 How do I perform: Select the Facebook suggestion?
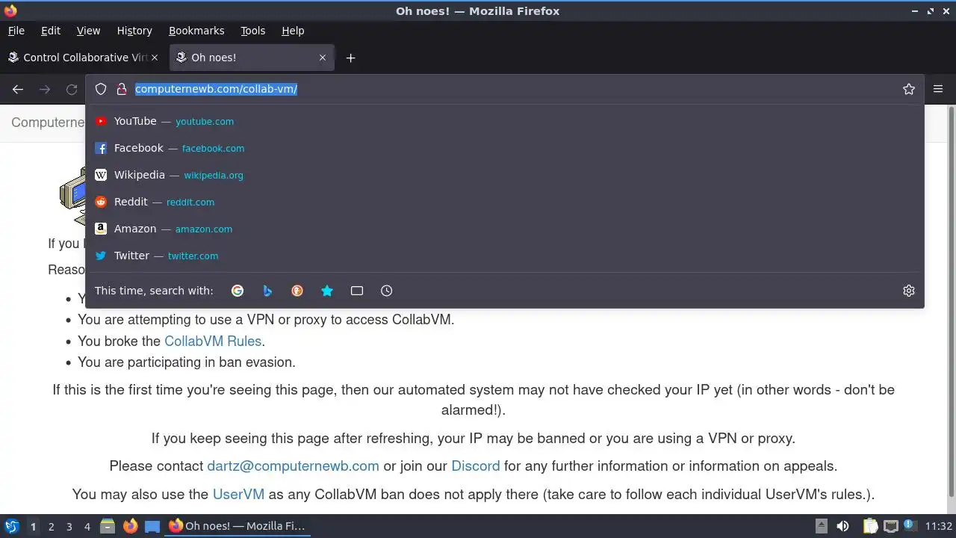coord(505,148)
